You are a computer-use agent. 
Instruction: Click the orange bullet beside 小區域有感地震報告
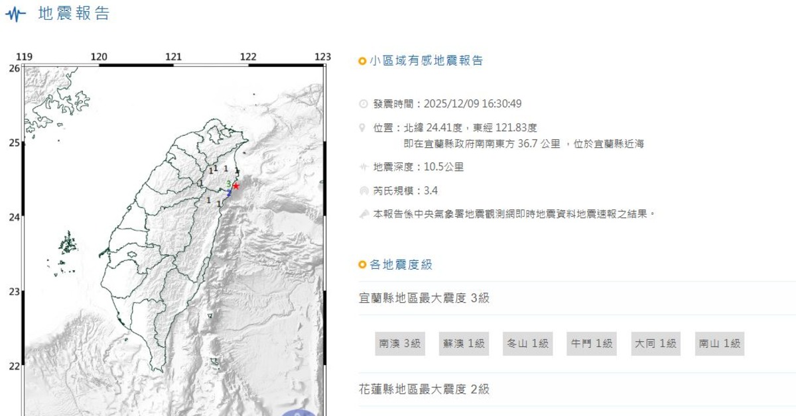tap(362, 62)
